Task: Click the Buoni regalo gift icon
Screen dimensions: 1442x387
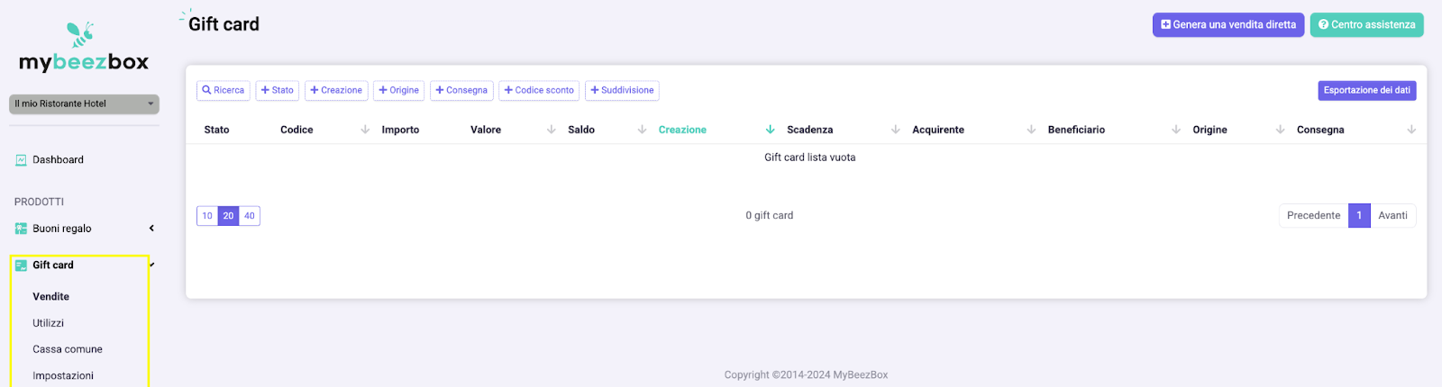Action: [21, 229]
